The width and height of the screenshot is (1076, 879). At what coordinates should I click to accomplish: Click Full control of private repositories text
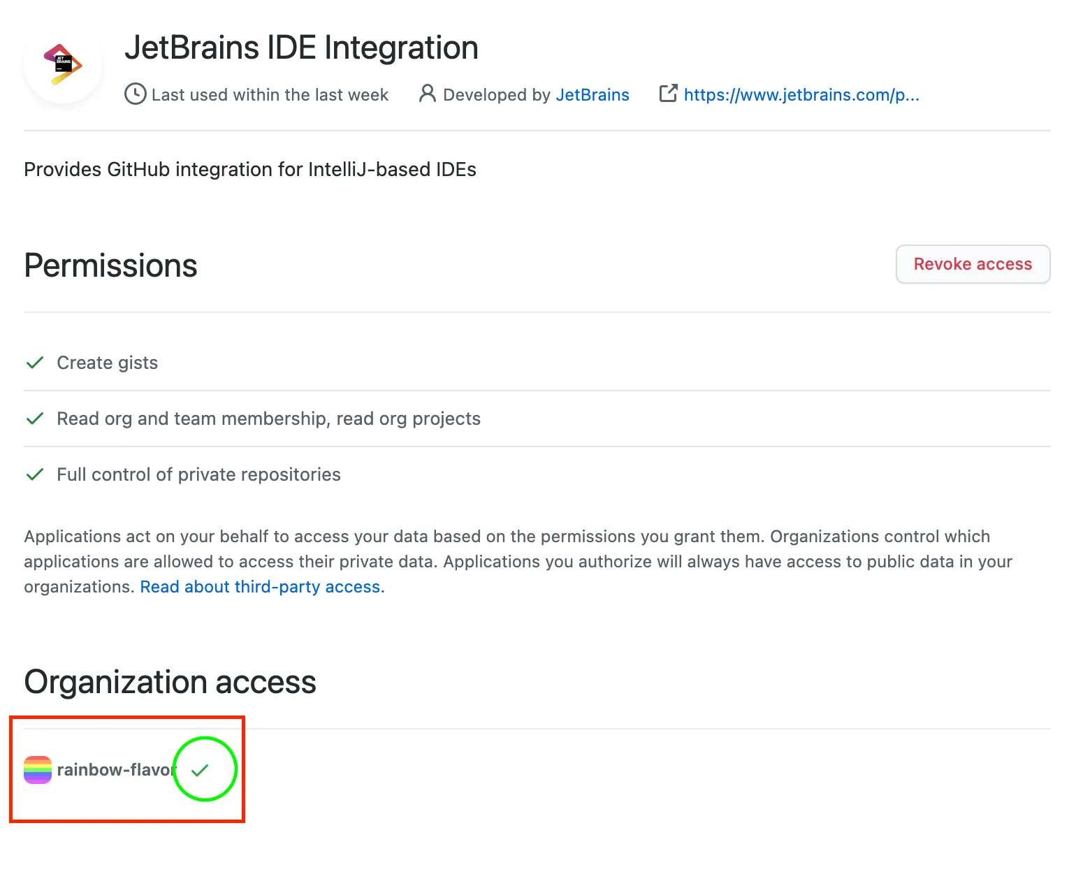[x=198, y=474]
